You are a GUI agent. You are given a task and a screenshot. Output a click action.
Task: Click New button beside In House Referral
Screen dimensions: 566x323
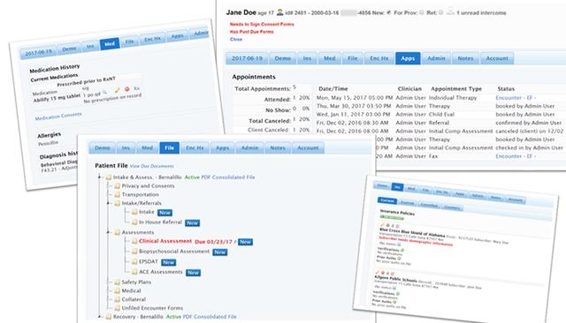[193, 223]
